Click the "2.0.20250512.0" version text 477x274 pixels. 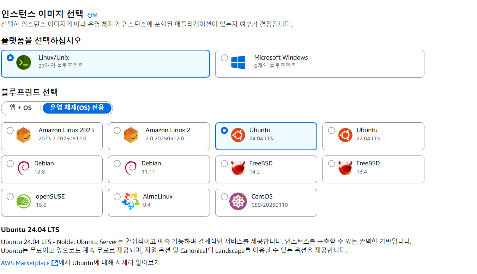click(x=165, y=139)
